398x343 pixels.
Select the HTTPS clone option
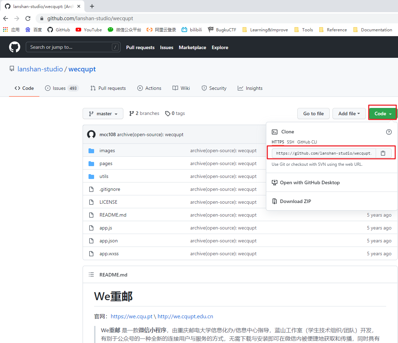point(278,142)
